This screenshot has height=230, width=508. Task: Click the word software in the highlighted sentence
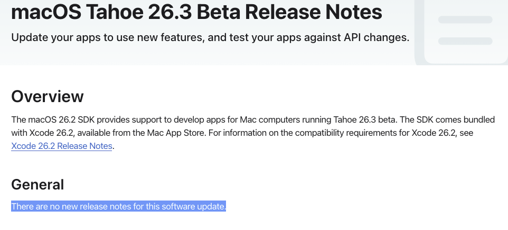[178, 206]
